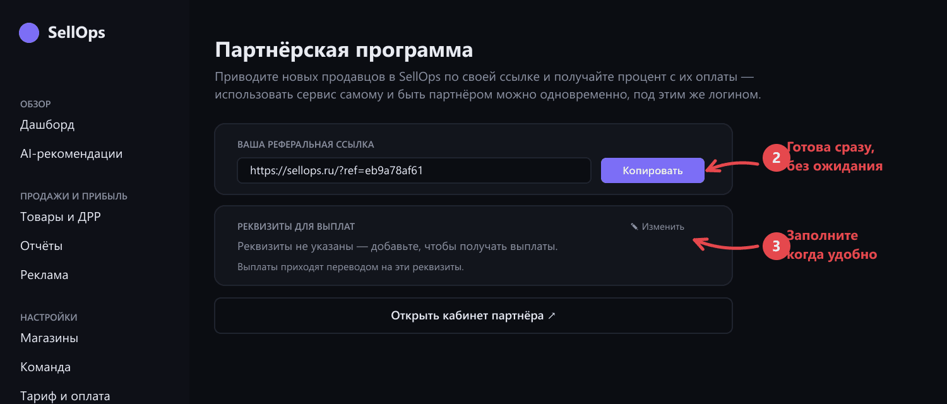Click the SellOps brand name

pos(76,33)
